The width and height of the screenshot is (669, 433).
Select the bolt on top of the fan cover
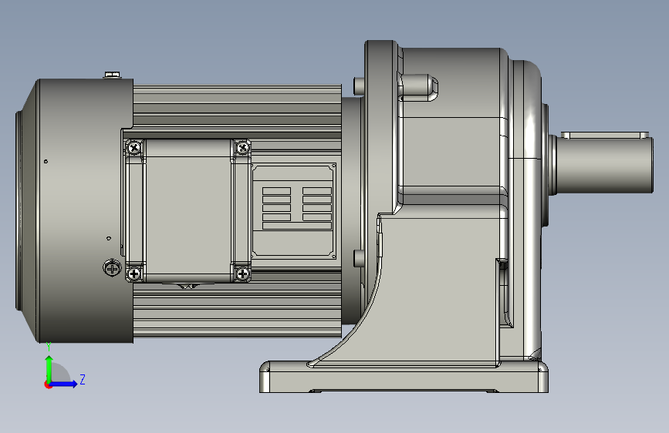113,75
